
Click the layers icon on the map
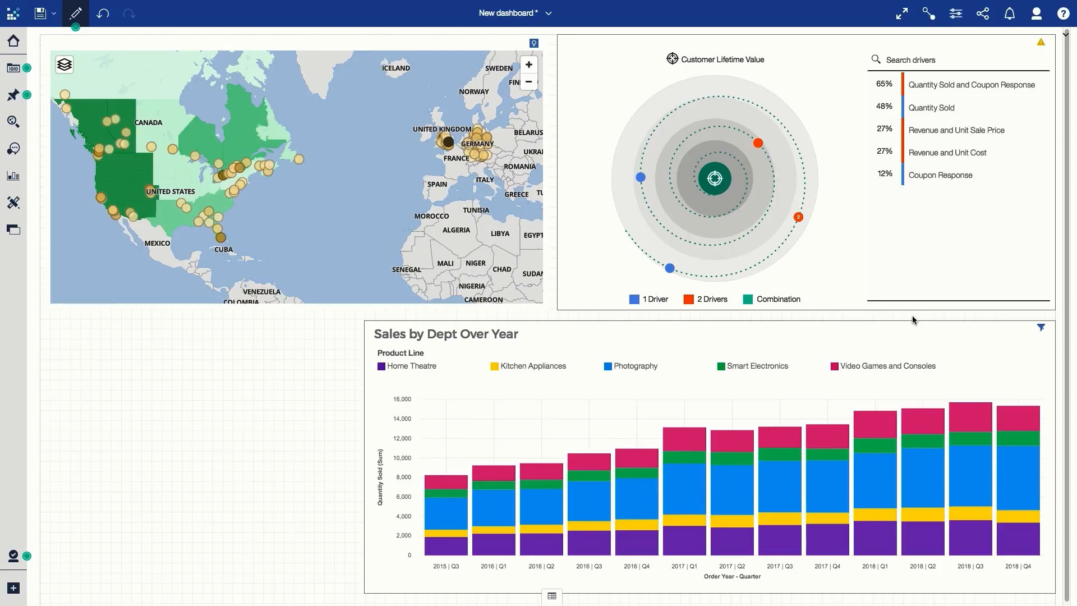point(64,65)
